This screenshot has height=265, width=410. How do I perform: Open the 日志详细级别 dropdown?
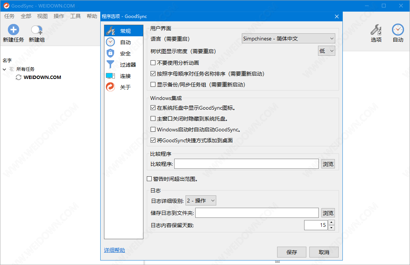click(x=201, y=201)
